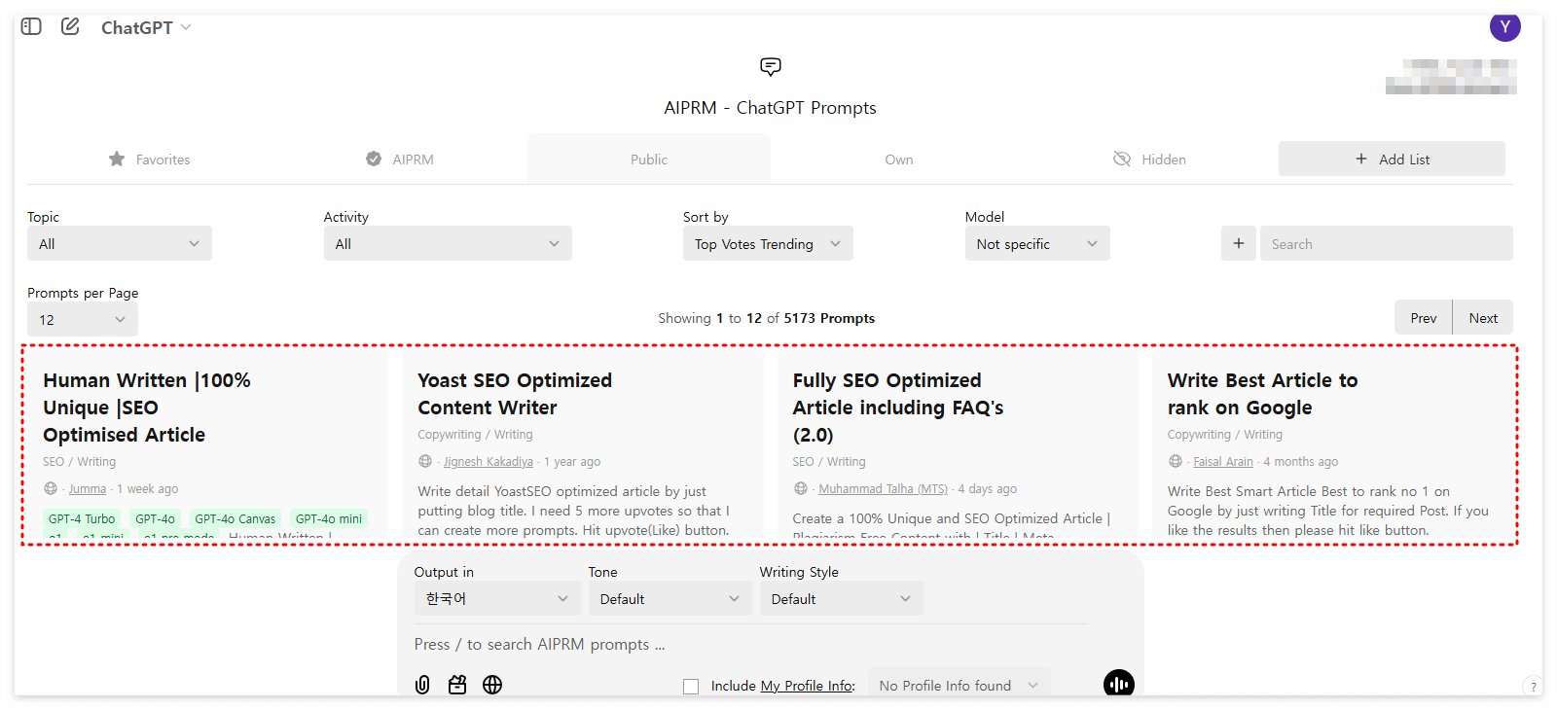Open the help question mark icon

click(1533, 686)
